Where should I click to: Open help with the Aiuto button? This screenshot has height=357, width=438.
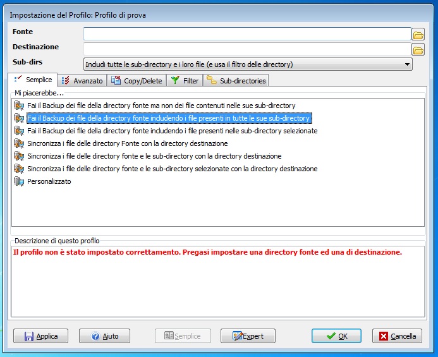[x=104, y=336]
